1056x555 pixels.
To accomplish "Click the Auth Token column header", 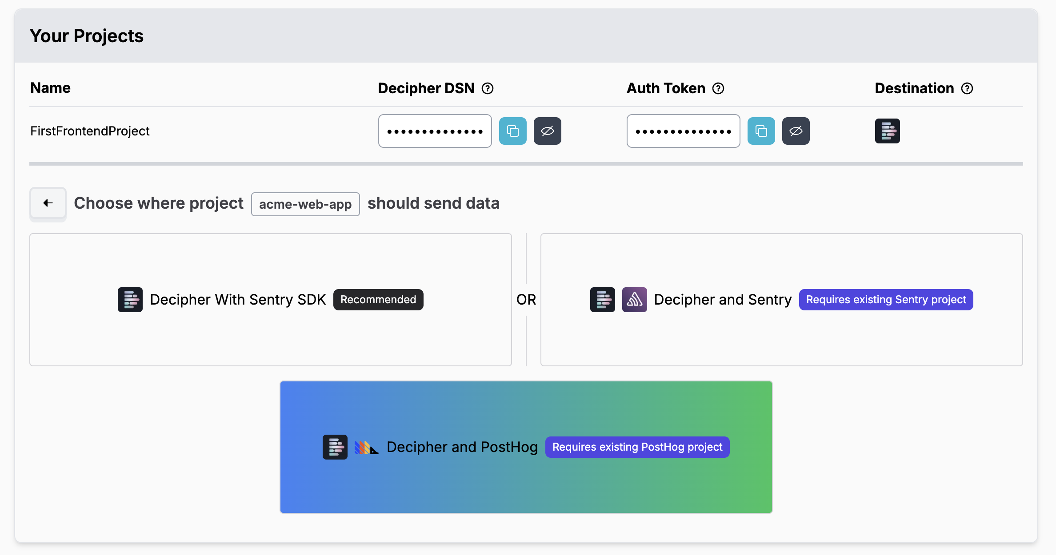I will [x=666, y=88].
